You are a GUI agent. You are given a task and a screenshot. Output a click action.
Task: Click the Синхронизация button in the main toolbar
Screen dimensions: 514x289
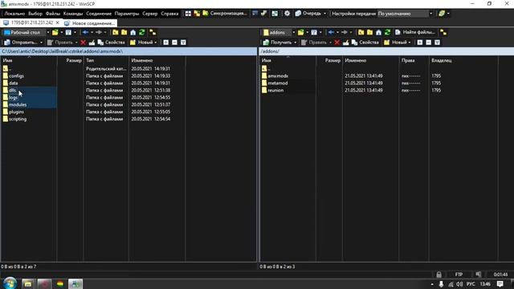click(x=225, y=14)
